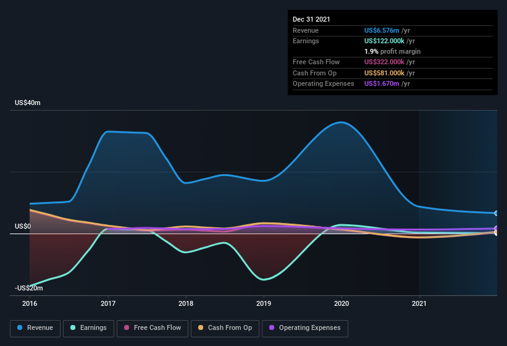Image resolution: width=507 pixels, height=346 pixels.
Task: Click the 2017 x-axis label
Action: 108,303
